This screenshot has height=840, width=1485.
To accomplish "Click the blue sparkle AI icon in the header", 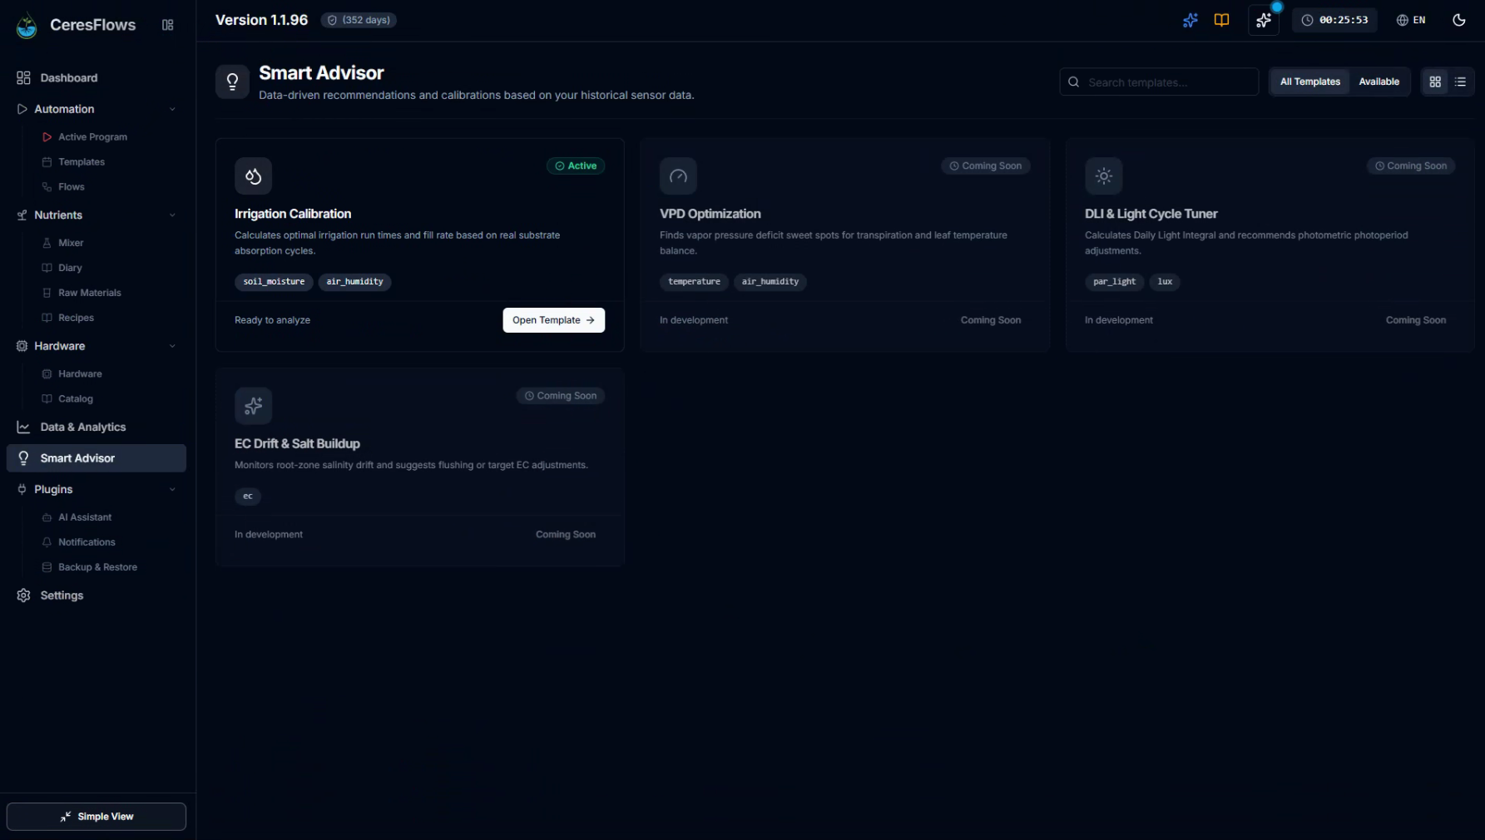I will coord(1190,20).
